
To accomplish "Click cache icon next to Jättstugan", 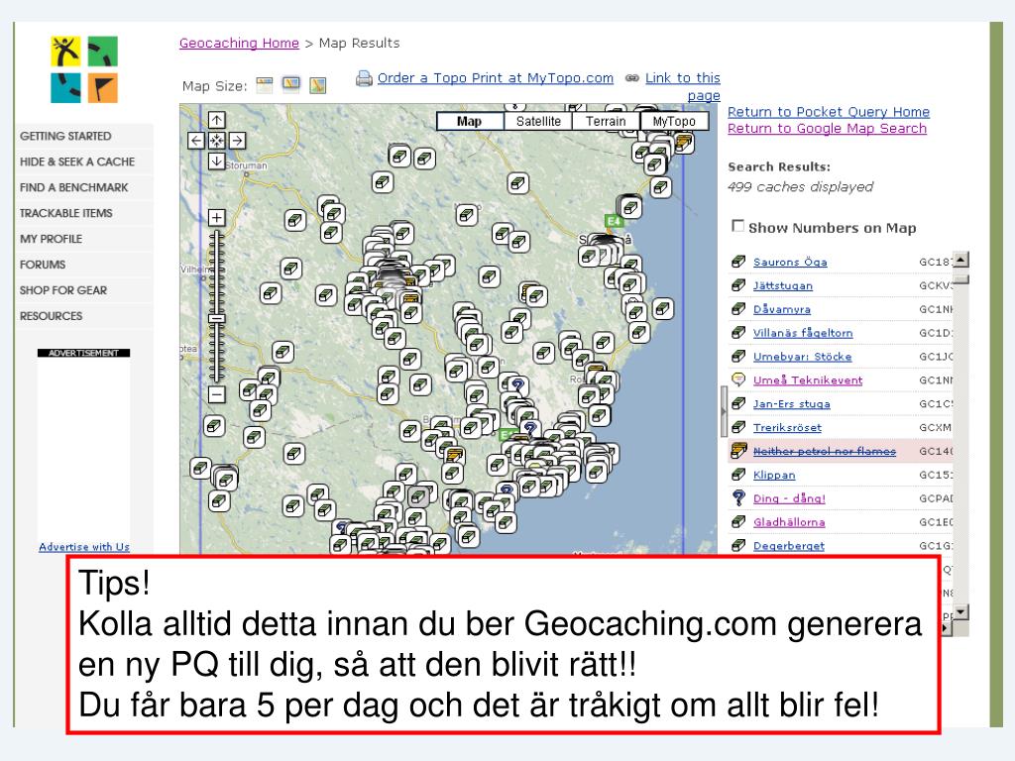I will point(737,285).
